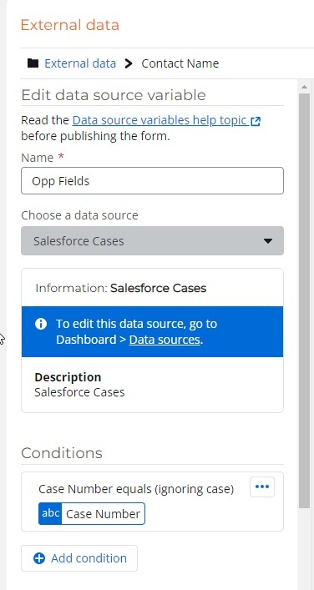Click the vertical scrollbar thumb
Viewport: 314px width, 590px height.
pyautogui.click(x=304, y=301)
